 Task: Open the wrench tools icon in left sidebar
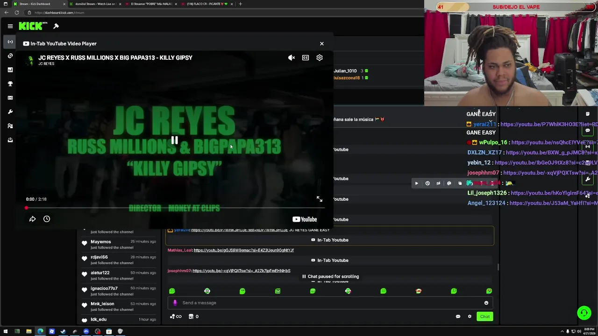pyautogui.click(x=10, y=112)
